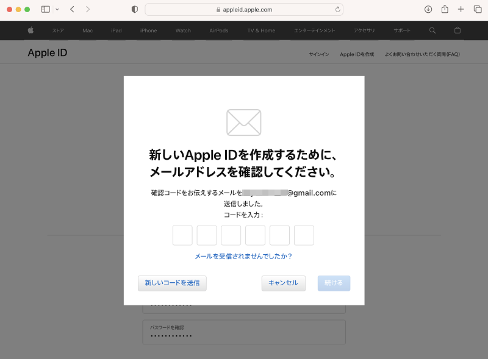Open a new tab with plus icon

[x=461, y=9]
